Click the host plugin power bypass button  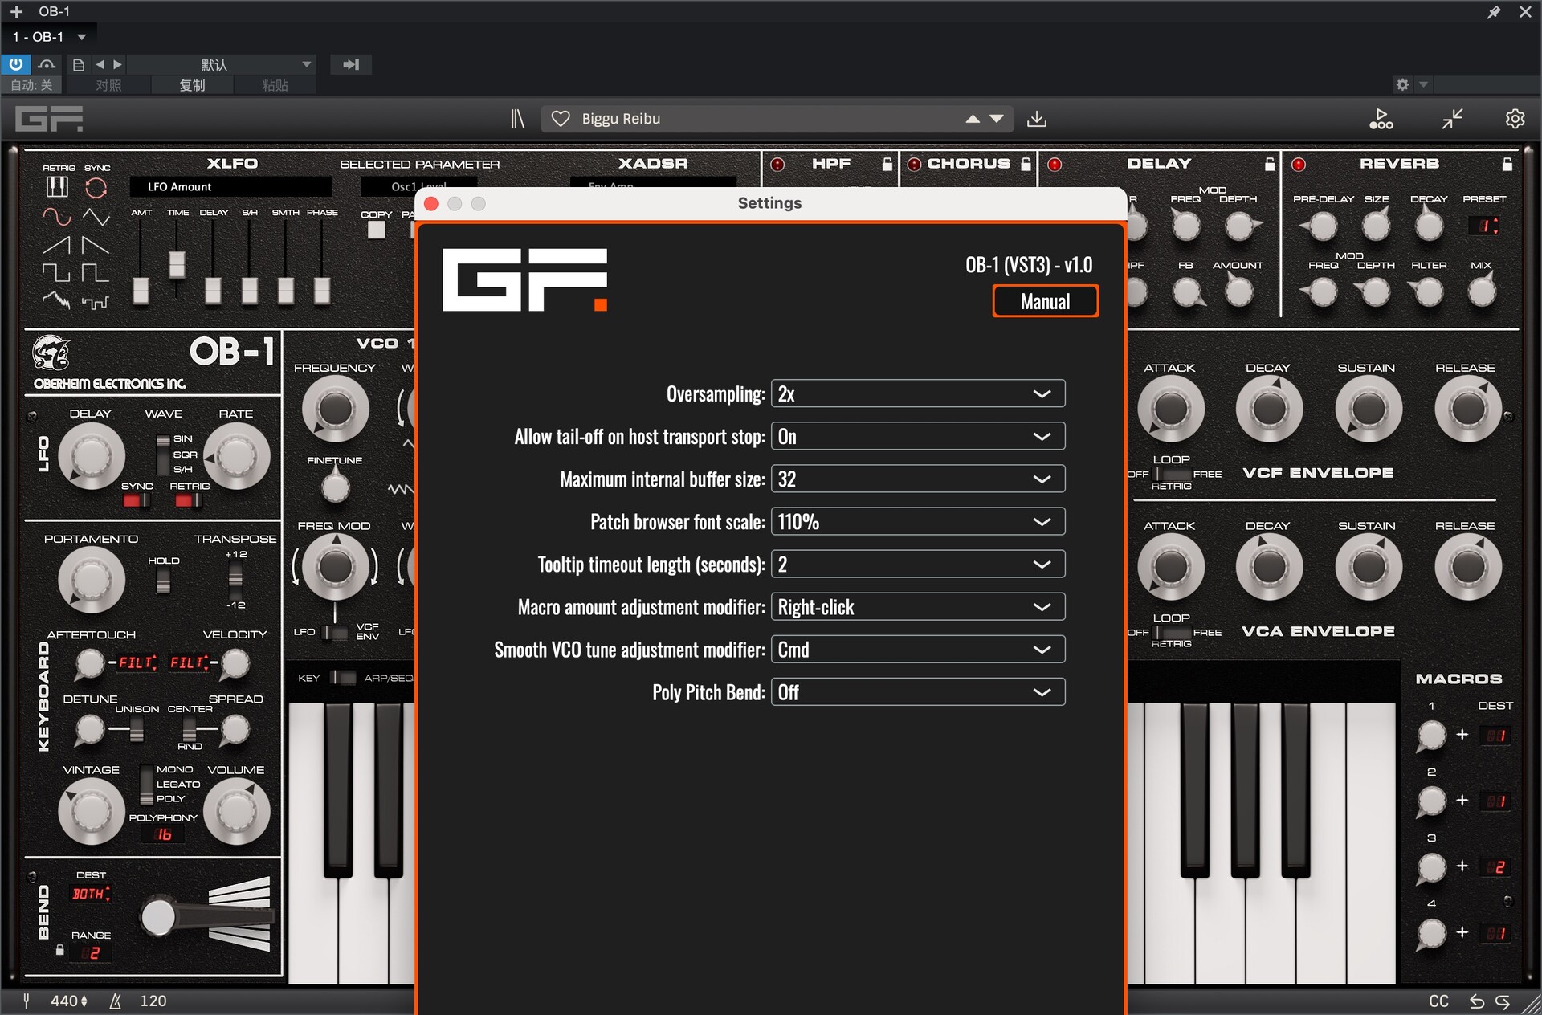(16, 64)
